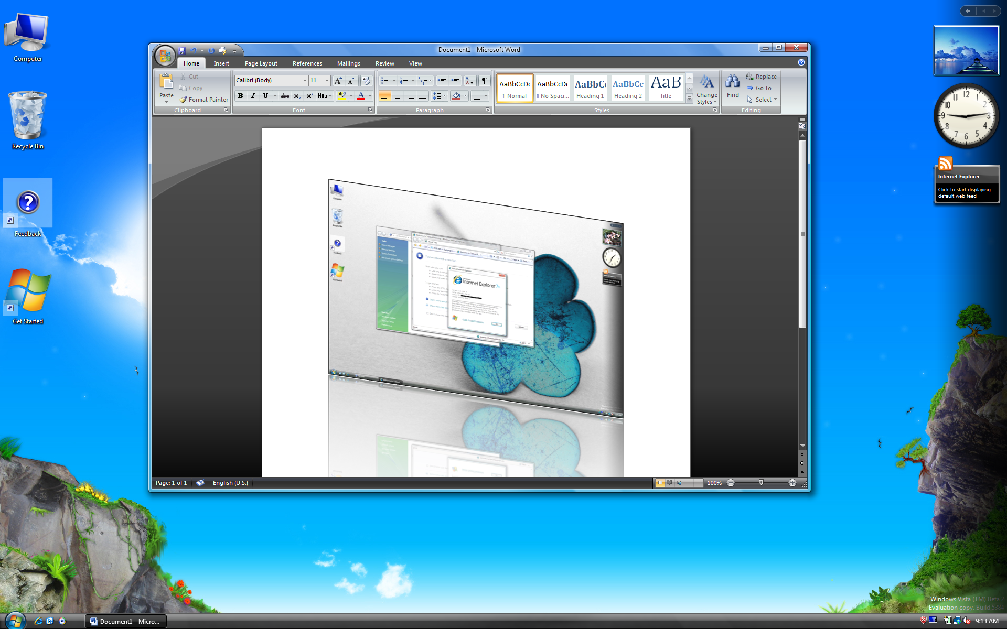Apply red font color swatch
This screenshot has height=629, width=1007.
361,96
